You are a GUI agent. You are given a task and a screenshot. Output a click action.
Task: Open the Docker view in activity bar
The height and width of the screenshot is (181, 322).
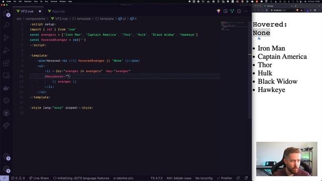click(x=7, y=88)
